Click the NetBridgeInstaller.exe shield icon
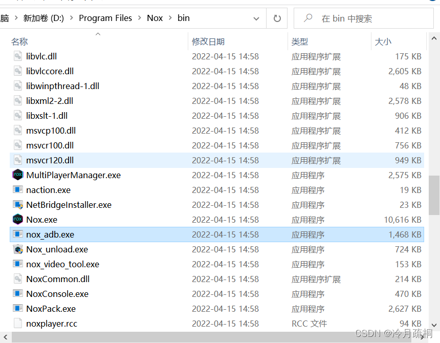 [18, 205]
